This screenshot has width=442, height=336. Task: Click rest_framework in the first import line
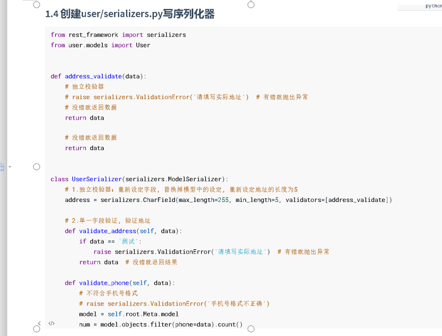point(93,34)
